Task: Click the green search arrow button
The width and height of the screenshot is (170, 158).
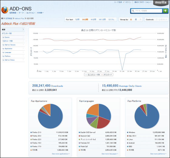Action: click(165, 11)
